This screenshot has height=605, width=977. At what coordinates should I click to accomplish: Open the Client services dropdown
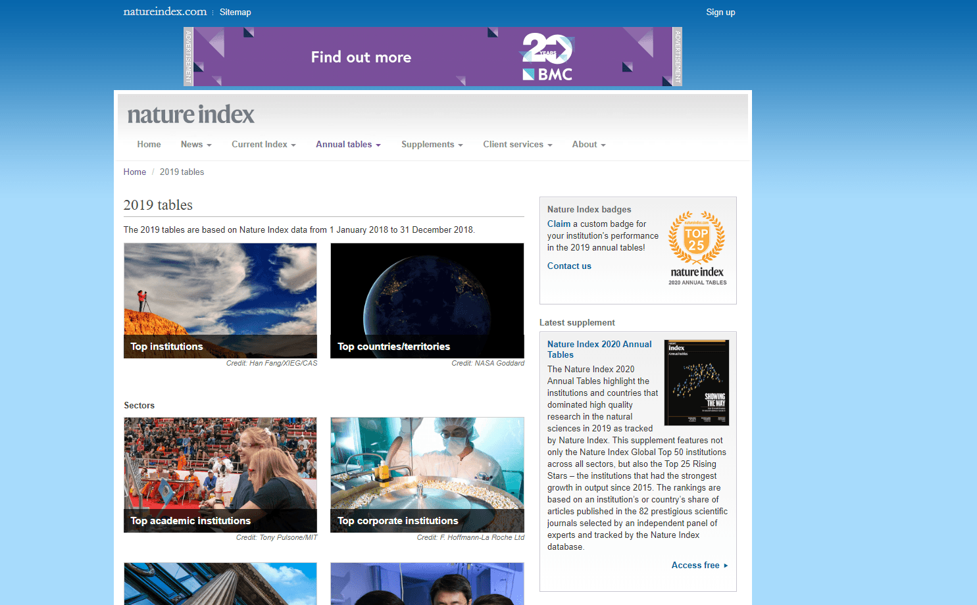pyautogui.click(x=517, y=145)
